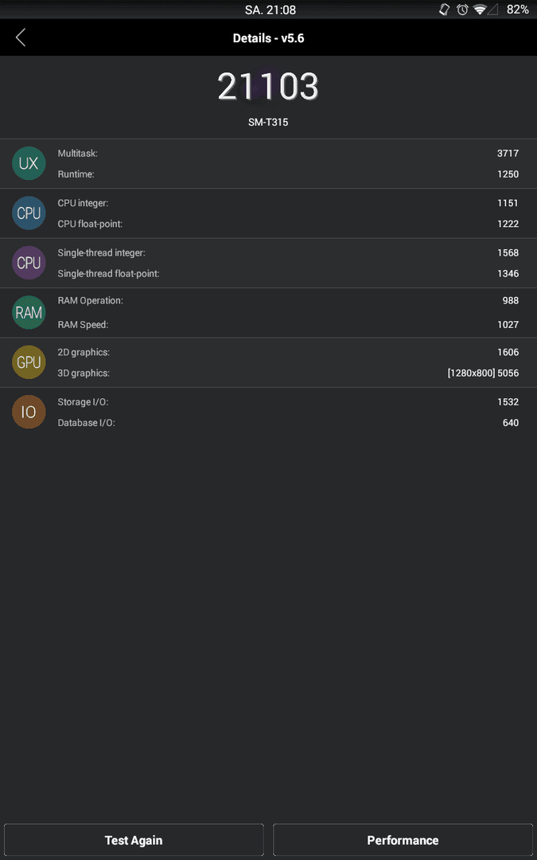Click the Test Again button
The image size is (537, 860).
pos(134,840)
